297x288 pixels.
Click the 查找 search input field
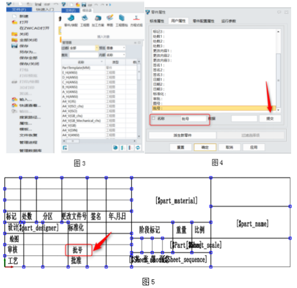[84, 55]
